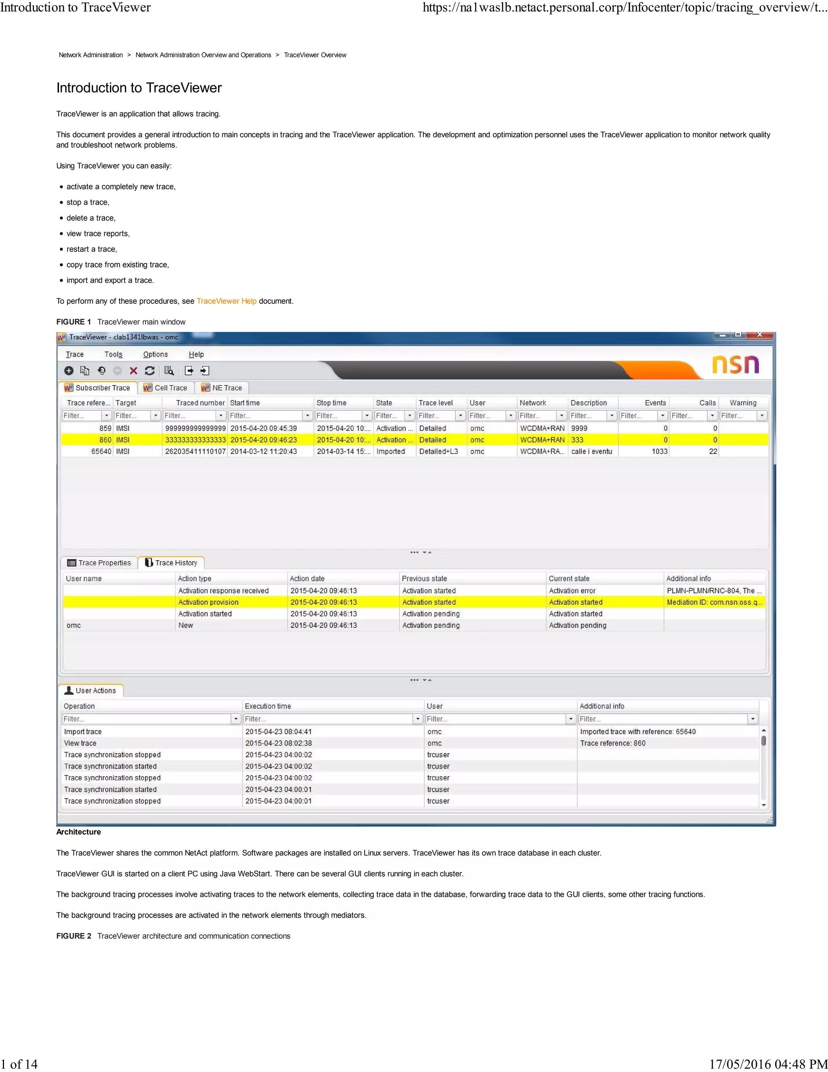Image resolution: width=828 pixels, height=1072 pixels.
Task: Click the Network Administration breadcrumb link
Action: point(91,55)
